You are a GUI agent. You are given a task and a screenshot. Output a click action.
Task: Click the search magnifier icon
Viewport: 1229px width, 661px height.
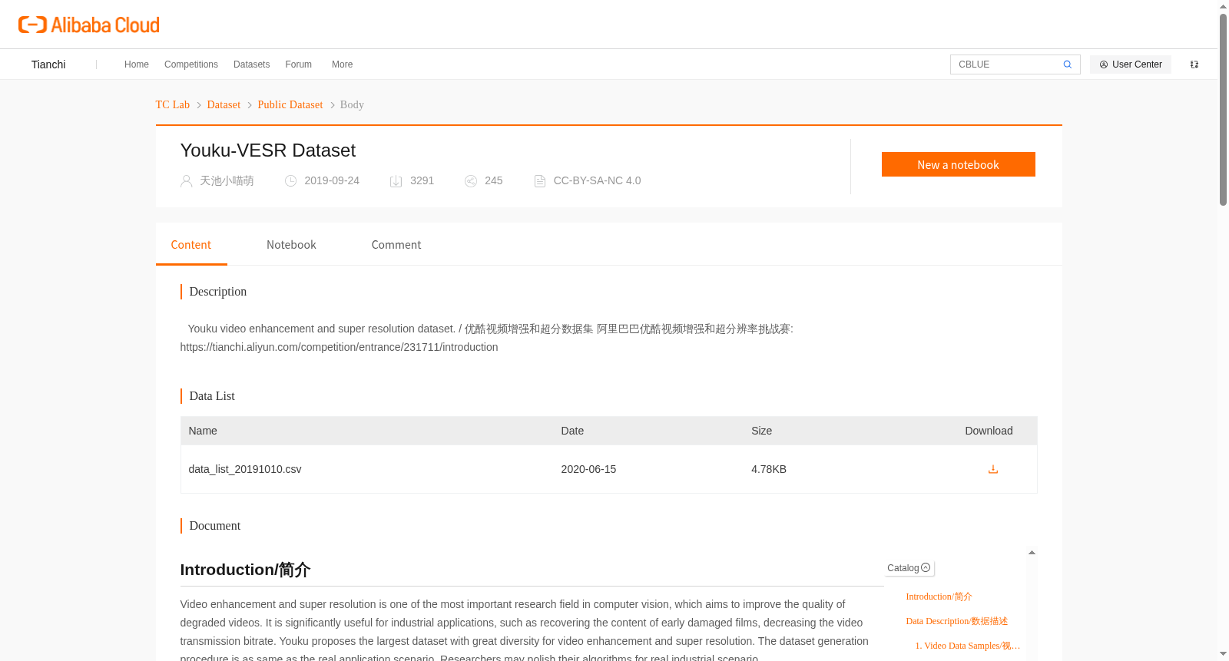(1068, 64)
